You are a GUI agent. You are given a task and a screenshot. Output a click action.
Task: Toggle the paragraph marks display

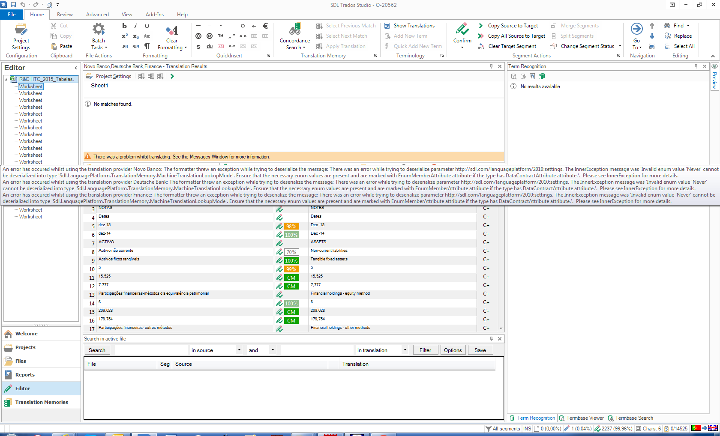147,46
